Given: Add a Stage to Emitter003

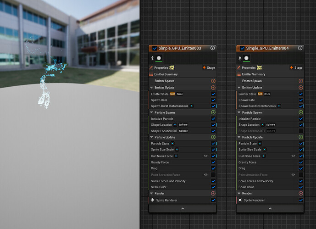Looking at the screenshot, I should point(209,67).
